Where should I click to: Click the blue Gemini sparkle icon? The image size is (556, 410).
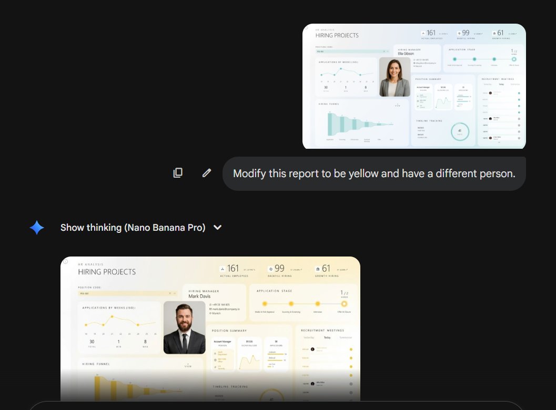37,228
